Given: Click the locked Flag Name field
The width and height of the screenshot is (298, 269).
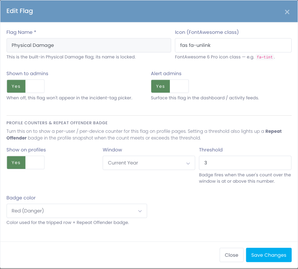Looking at the screenshot, I should (x=89, y=45).
